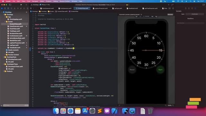
Task: Open Finder from the Dock
Action: coord(56,111)
